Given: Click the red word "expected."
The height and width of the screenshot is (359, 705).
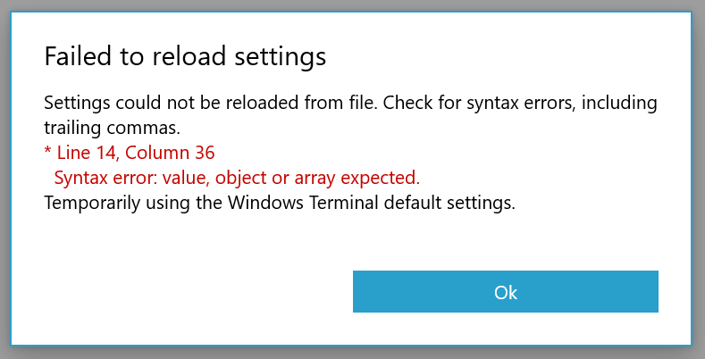Looking at the screenshot, I should coord(382,177).
